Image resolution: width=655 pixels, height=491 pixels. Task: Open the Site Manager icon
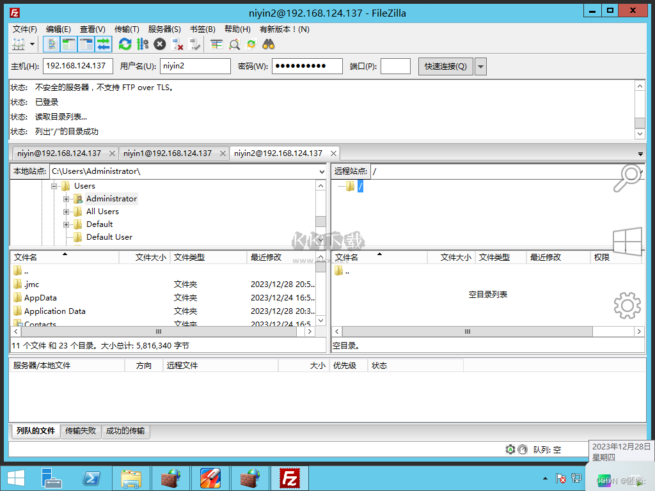(19, 44)
